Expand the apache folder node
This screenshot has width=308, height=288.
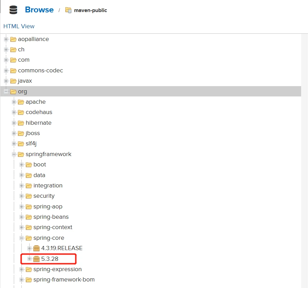pos(14,102)
